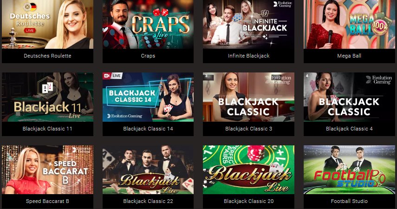Viewport: 397px width, 209px height.
Task: Click the Craps title text
Action: 148,56
